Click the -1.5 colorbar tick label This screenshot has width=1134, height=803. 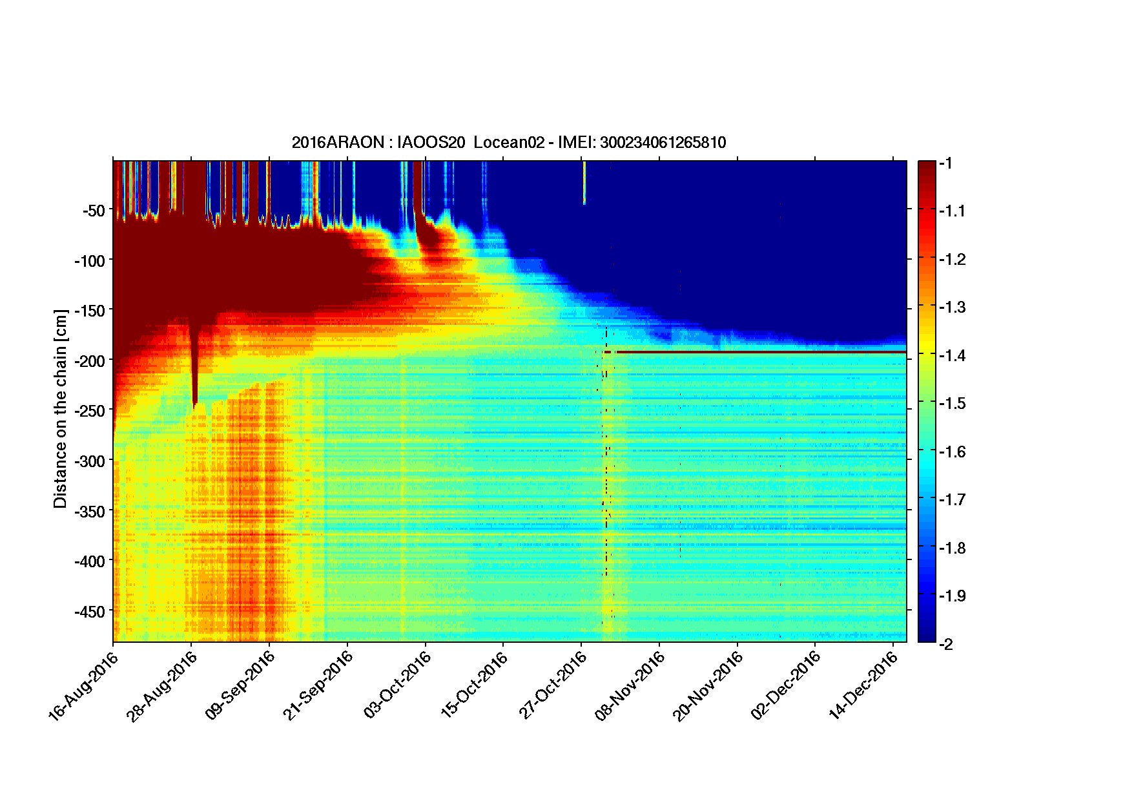[953, 404]
